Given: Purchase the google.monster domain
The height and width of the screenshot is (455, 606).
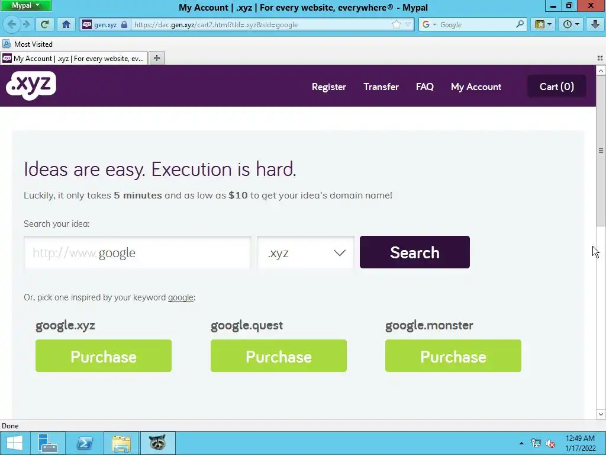Looking at the screenshot, I should click(x=453, y=356).
